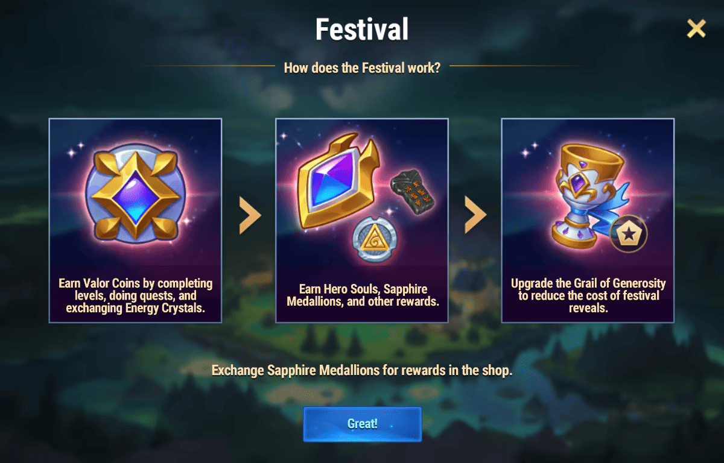Click the Grail of Generosity description text
This screenshot has width=724, height=463.
tap(588, 296)
